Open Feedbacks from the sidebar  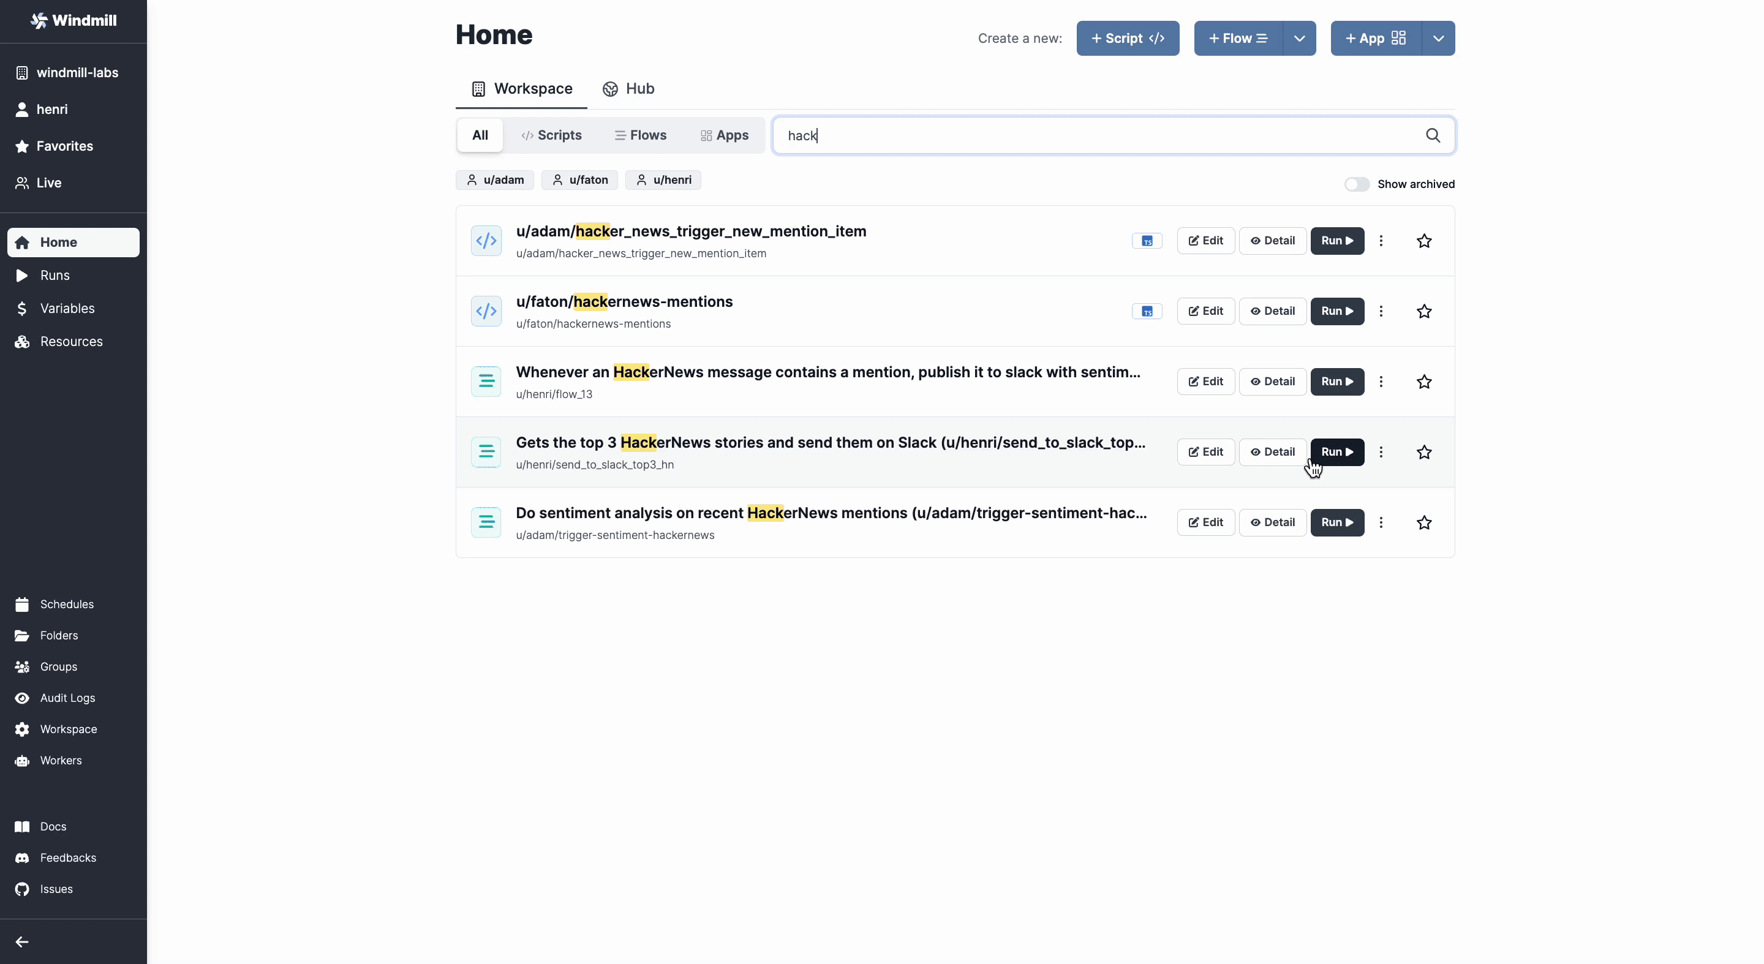click(x=69, y=858)
